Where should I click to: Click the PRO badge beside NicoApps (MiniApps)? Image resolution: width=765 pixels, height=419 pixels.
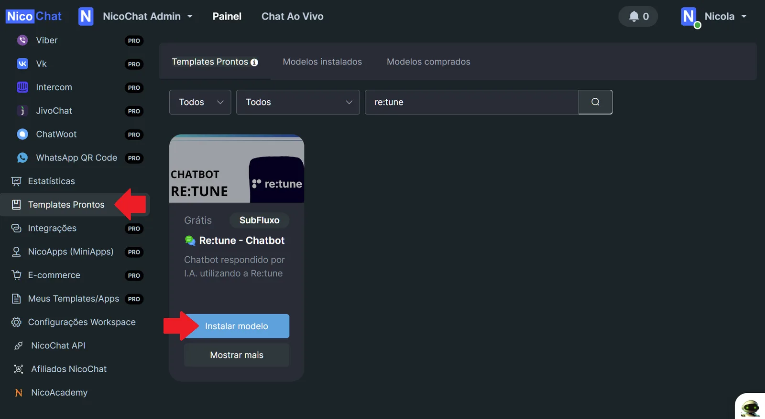click(x=134, y=252)
